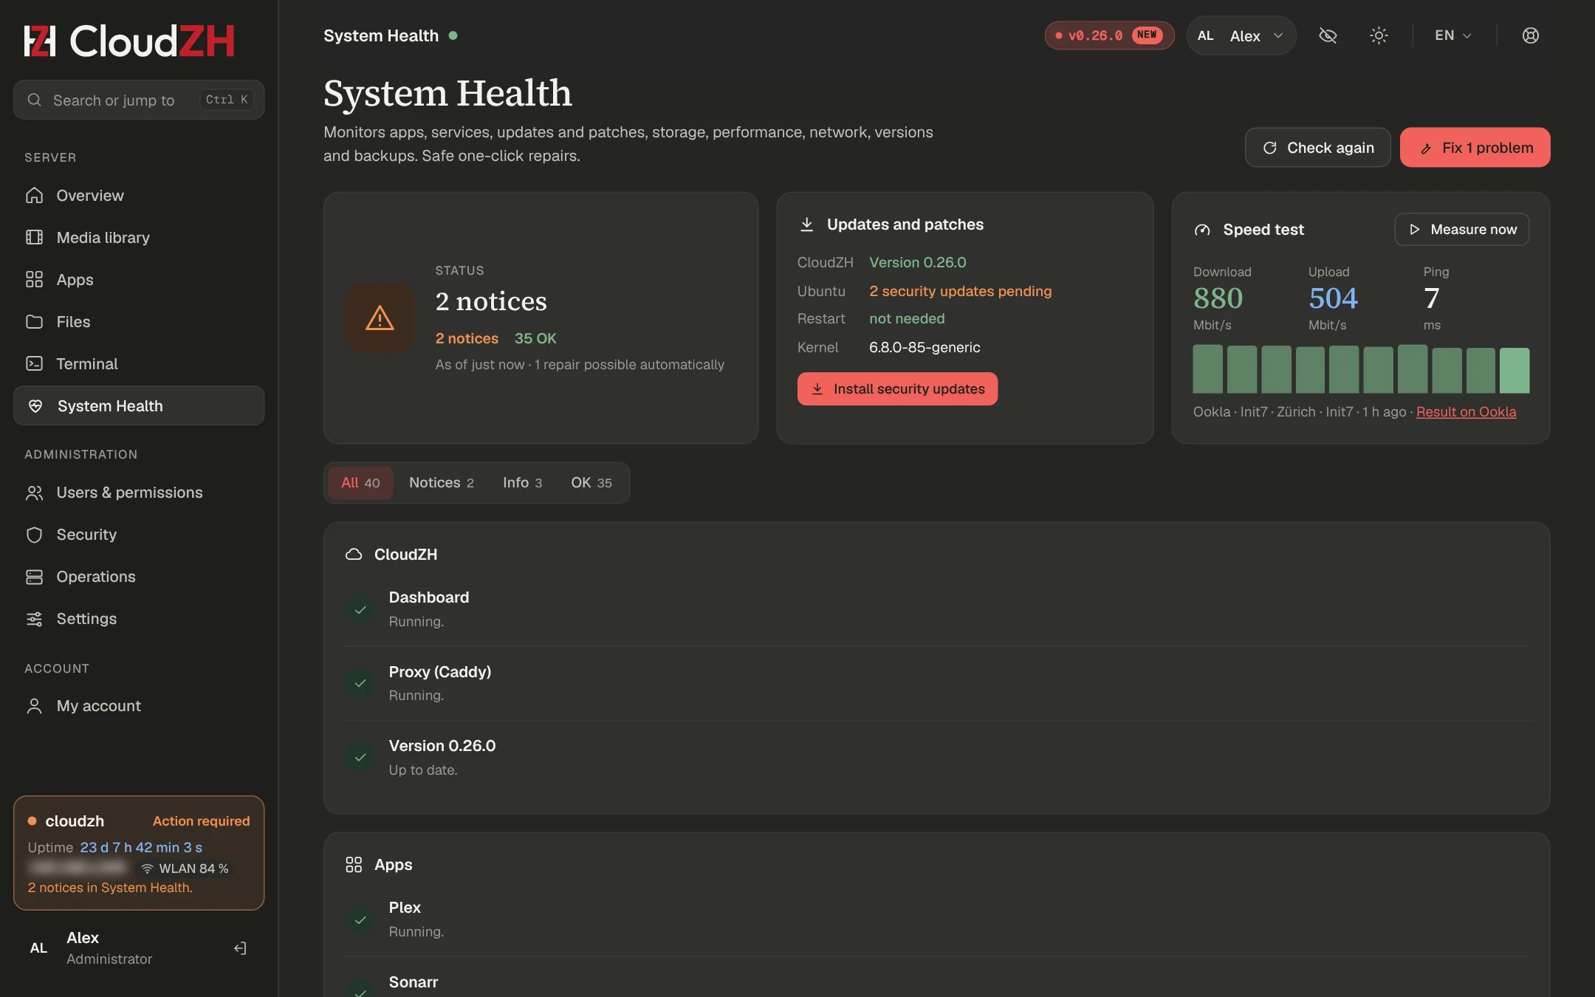Image resolution: width=1595 pixels, height=997 pixels.
Task: Focus the Search or jump to field
Action: coord(139,100)
